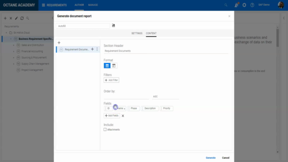This screenshot has height=162, width=288.
Task: Click the delete X icon in tree toolbar
Action: pyautogui.click(x=11, y=18)
